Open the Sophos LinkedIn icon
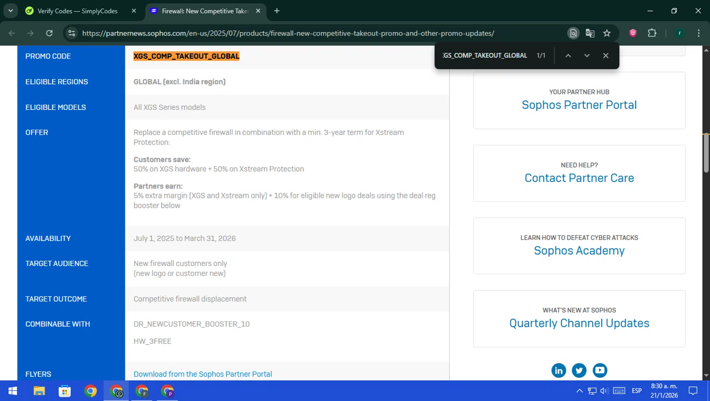 (x=559, y=370)
